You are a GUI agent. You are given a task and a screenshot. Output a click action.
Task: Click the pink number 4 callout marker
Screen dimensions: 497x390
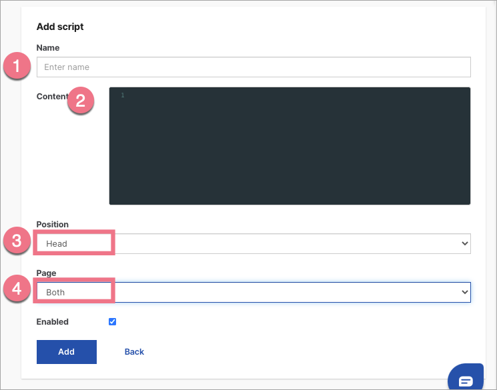pyautogui.click(x=17, y=291)
